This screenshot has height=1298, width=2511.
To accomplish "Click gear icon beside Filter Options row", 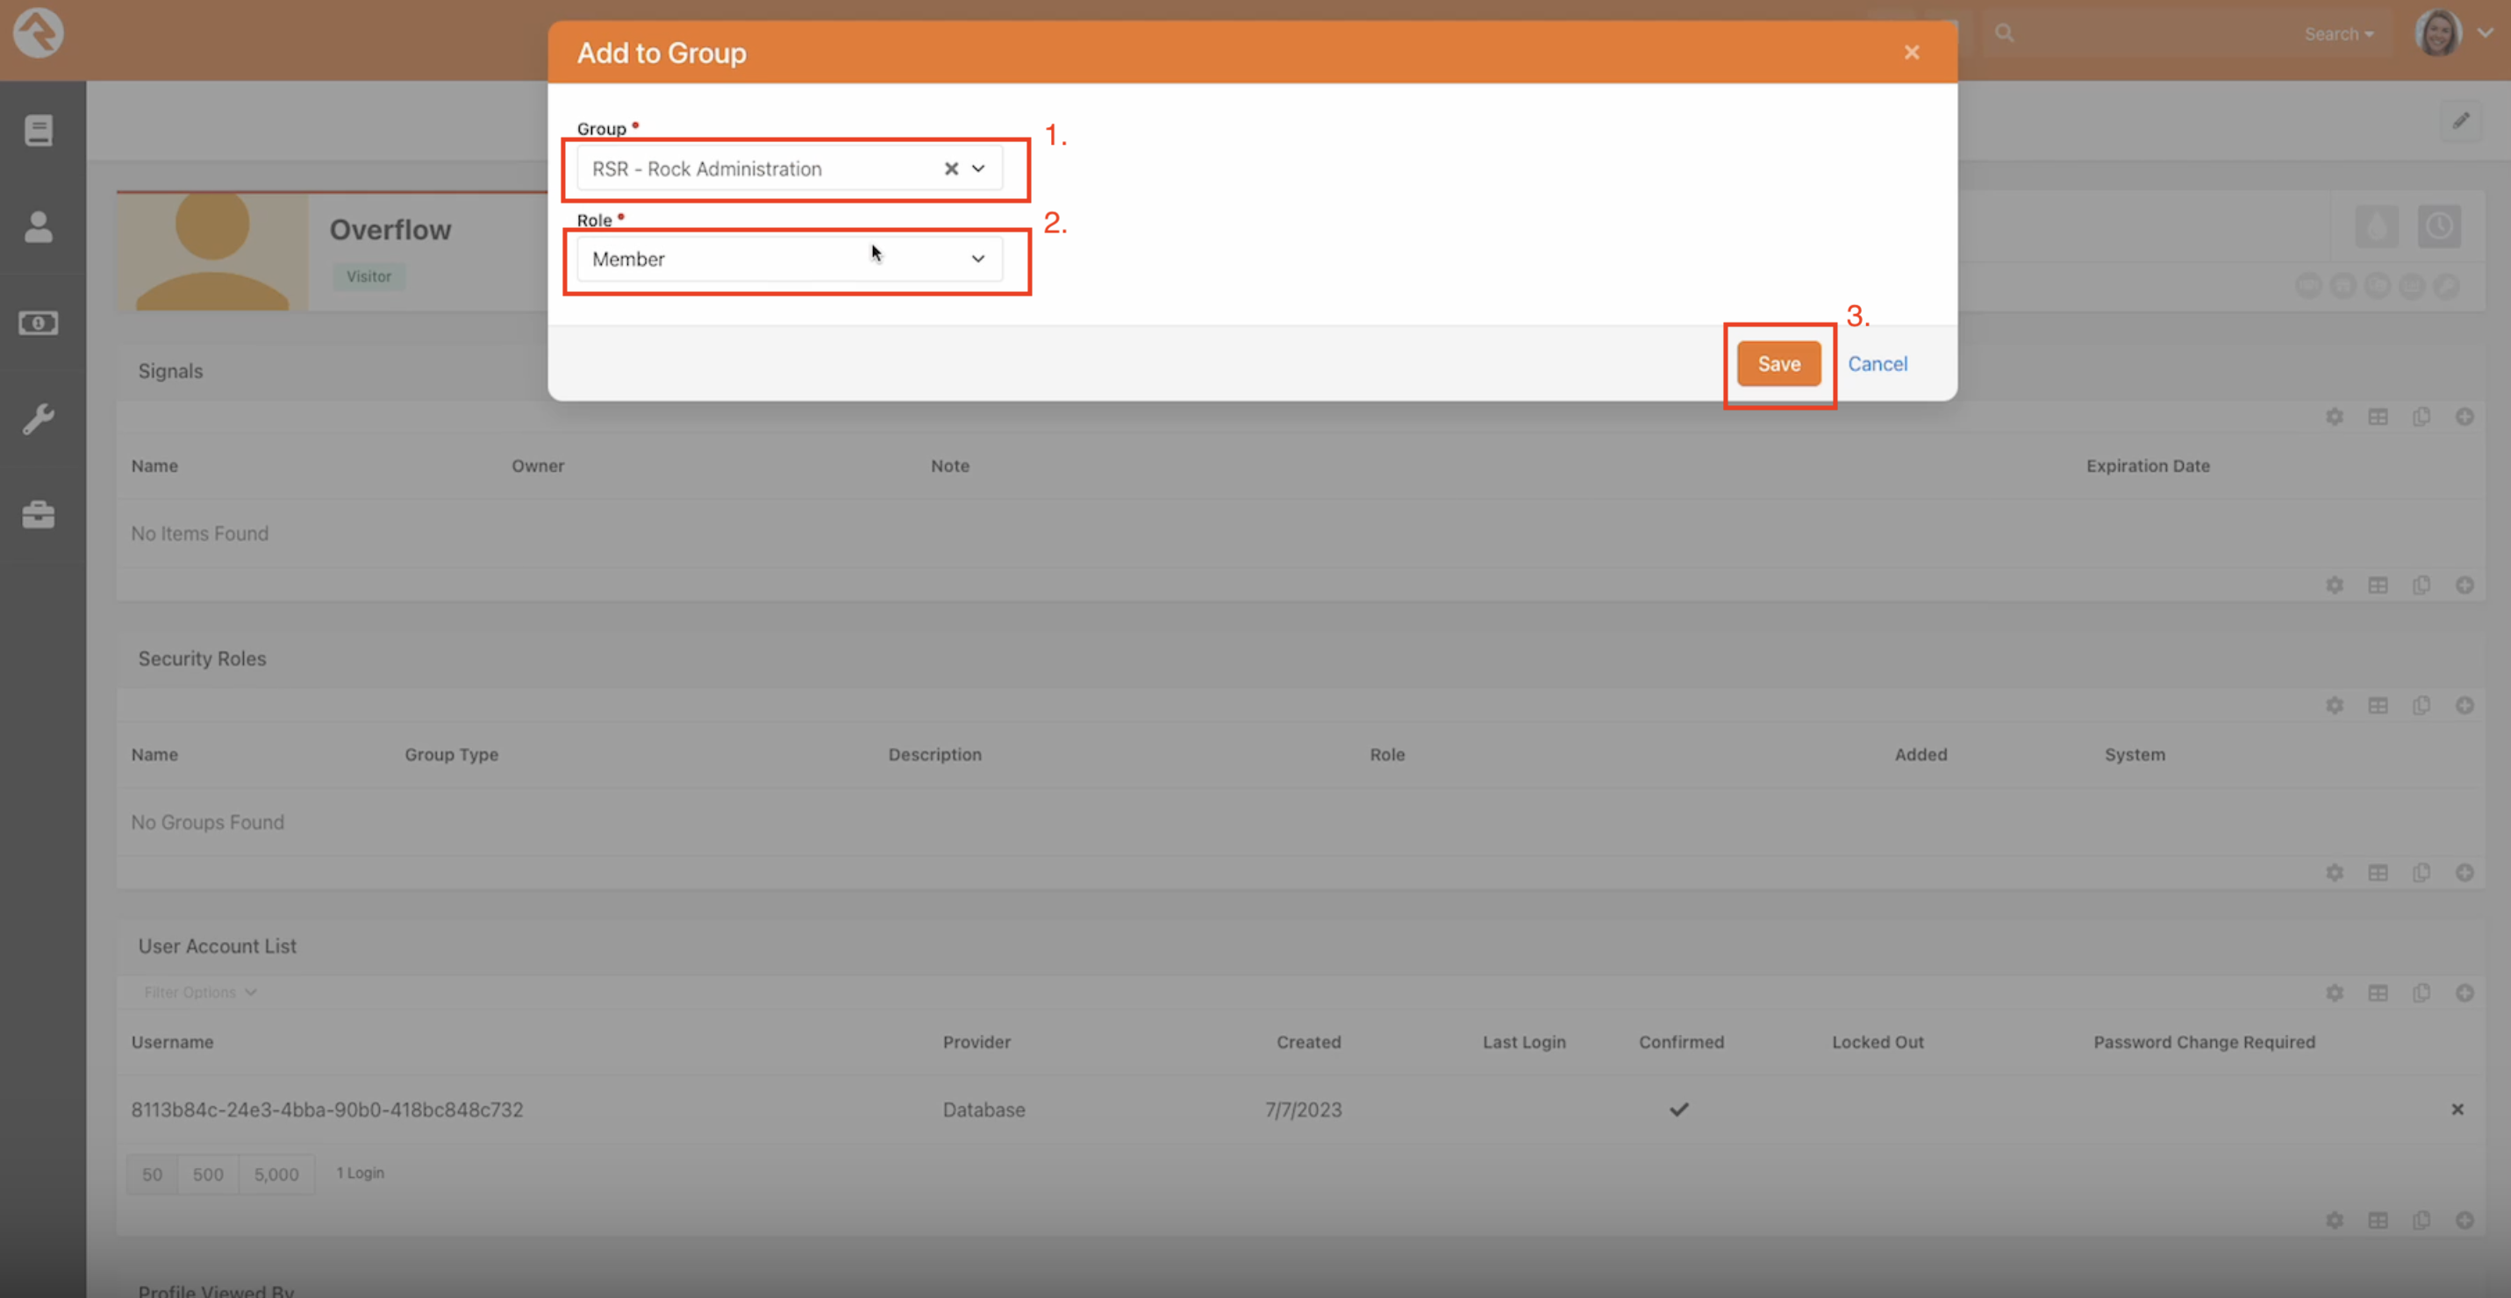I will tap(2335, 993).
